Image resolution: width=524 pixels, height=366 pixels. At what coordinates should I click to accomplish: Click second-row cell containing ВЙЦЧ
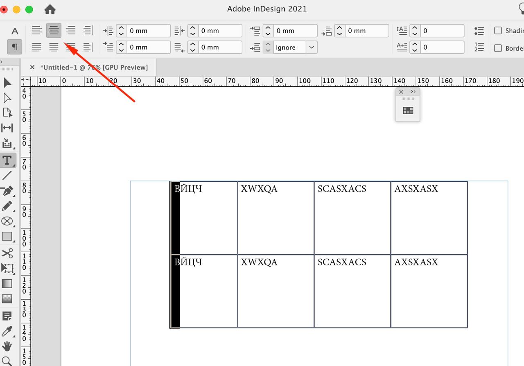tap(204, 291)
